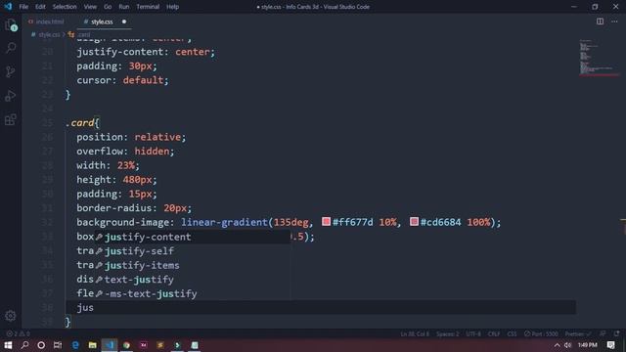Open the Source Control view
The image size is (626, 352).
tap(11, 71)
